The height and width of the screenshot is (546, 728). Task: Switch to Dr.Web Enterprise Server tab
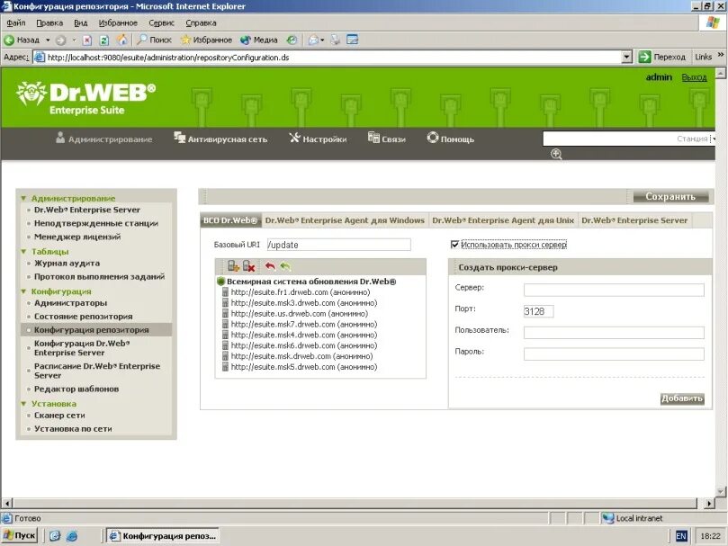(x=634, y=220)
